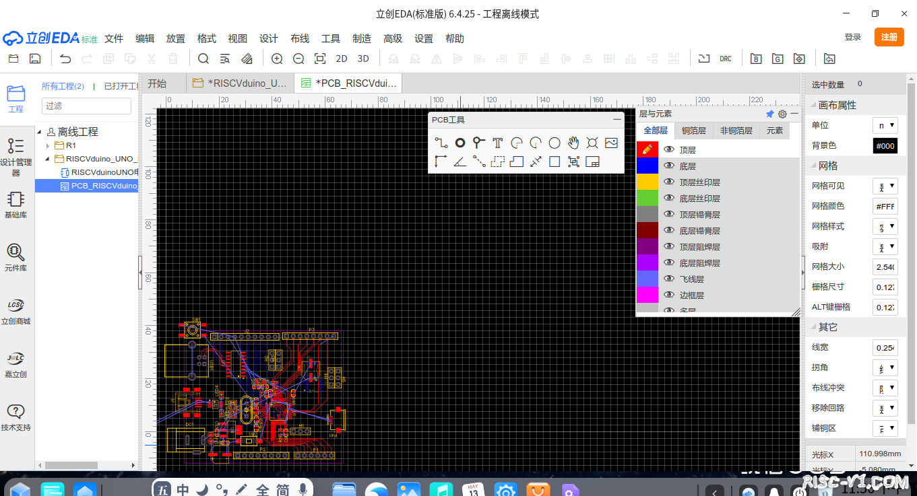Image resolution: width=917 pixels, height=496 pixels.
Task: Open the 拐角 dropdown in properties panel
Action: coord(885,367)
